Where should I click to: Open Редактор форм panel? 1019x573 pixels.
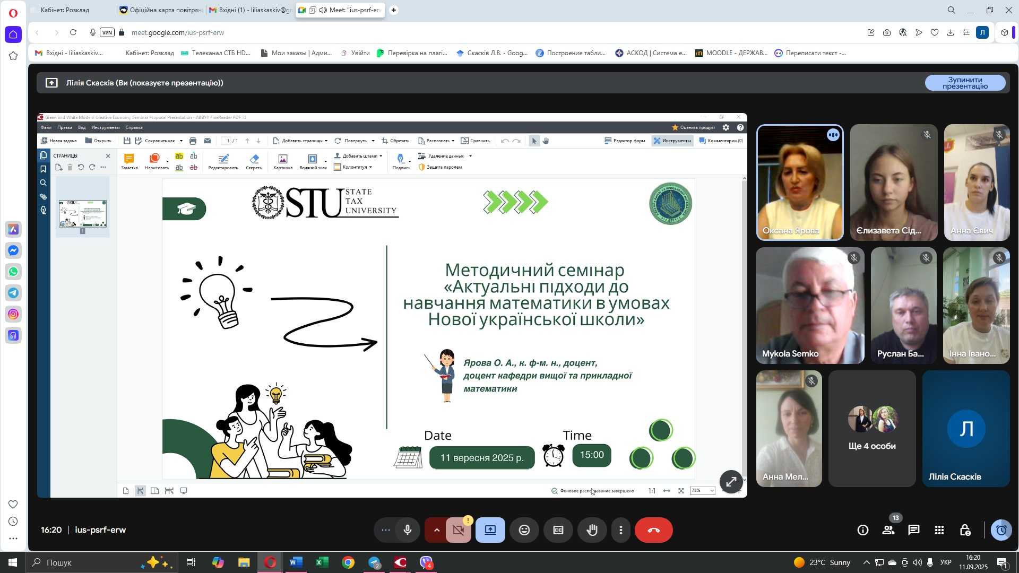tap(625, 141)
